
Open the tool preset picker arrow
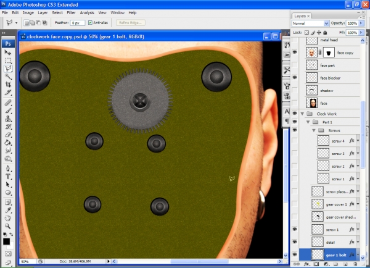coord(16,23)
